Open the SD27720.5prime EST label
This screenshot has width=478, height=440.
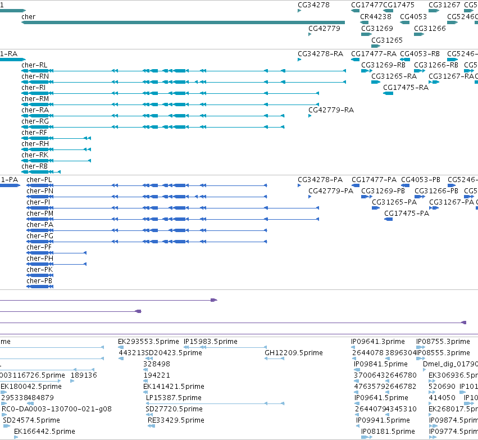174,409
